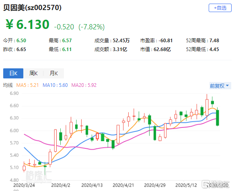
Task: Click the MA10 : 5.60 indicator label
Action: pyautogui.click(x=55, y=85)
